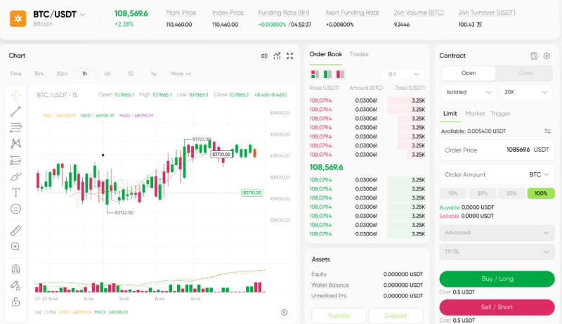562x324 pixels.
Task: Expand chart to fullscreen
Action: click(x=289, y=56)
